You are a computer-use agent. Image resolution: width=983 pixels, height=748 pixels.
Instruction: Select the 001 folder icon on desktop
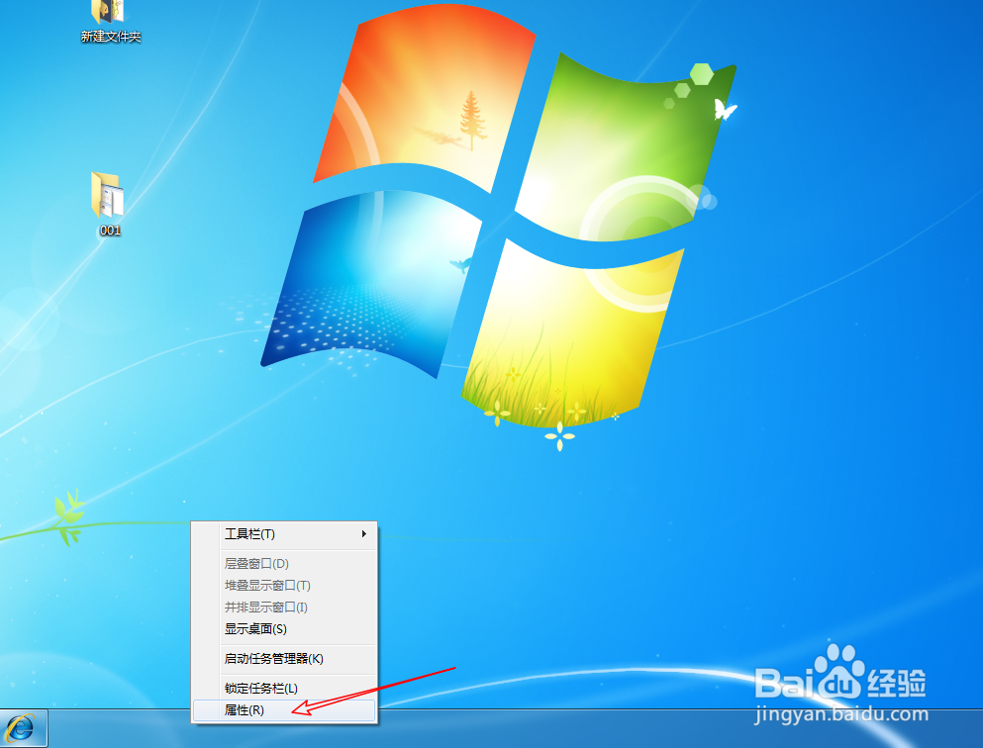108,194
